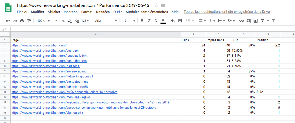Screen dimensions: 295x123
Task: Open the text color picker
Action: [163, 21]
